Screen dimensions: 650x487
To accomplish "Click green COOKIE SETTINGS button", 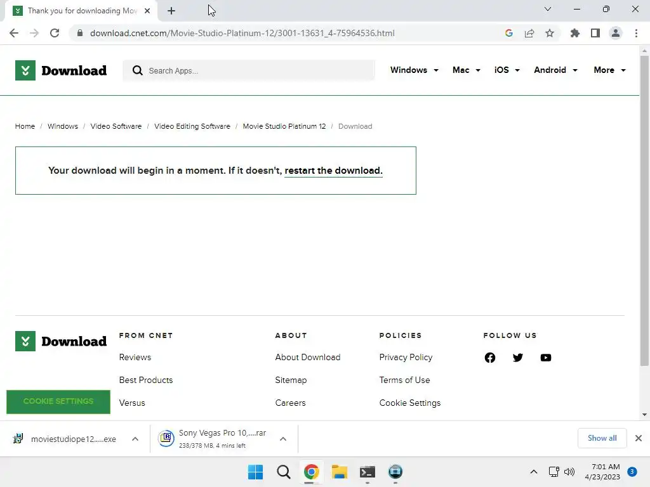I will point(58,401).
